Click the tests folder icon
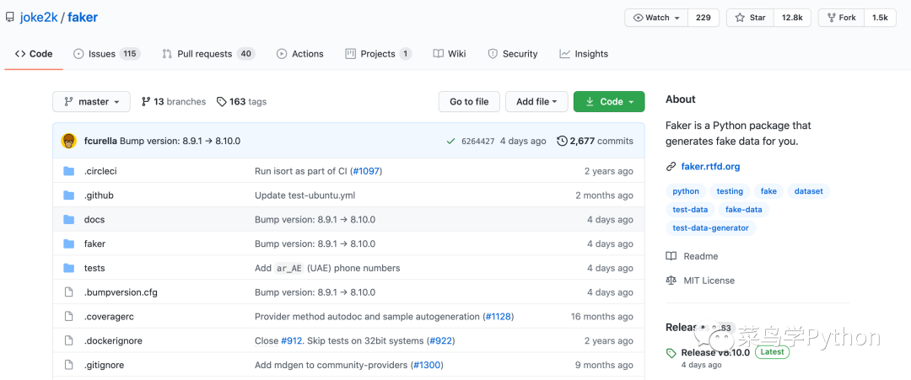The width and height of the screenshot is (911, 380). (69, 268)
